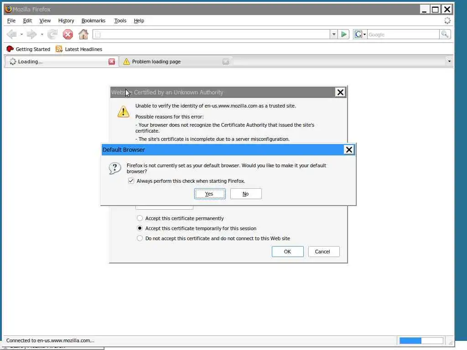The width and height of the screenshot is (467, 350).
Task: Click the Default Browser dialog title bar
Action: [x=223, y=149]
